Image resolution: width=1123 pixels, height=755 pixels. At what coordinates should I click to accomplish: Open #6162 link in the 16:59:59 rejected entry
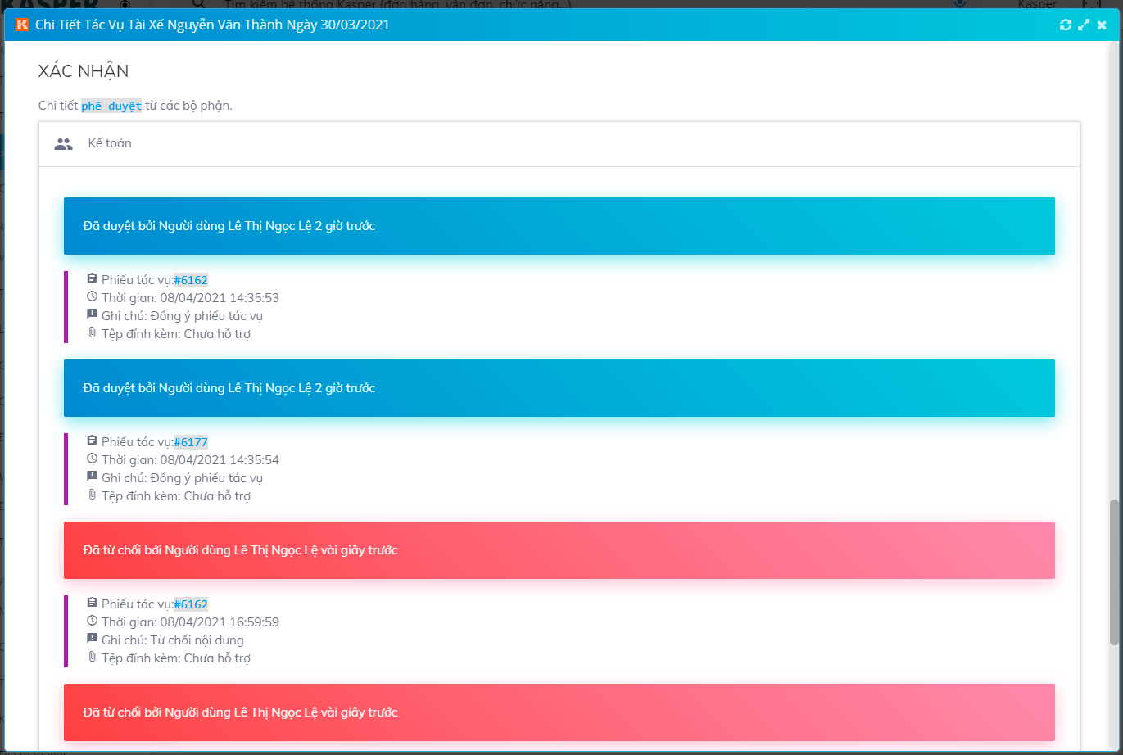click(191, 604)
